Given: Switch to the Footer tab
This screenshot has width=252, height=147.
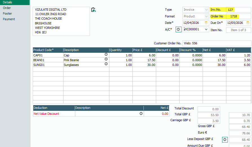Looking at the screenshot, I should [7, 13].
